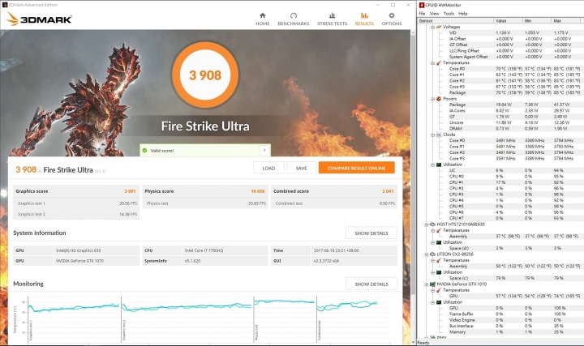Collapse the Powers node

click(x=432, y=99)
